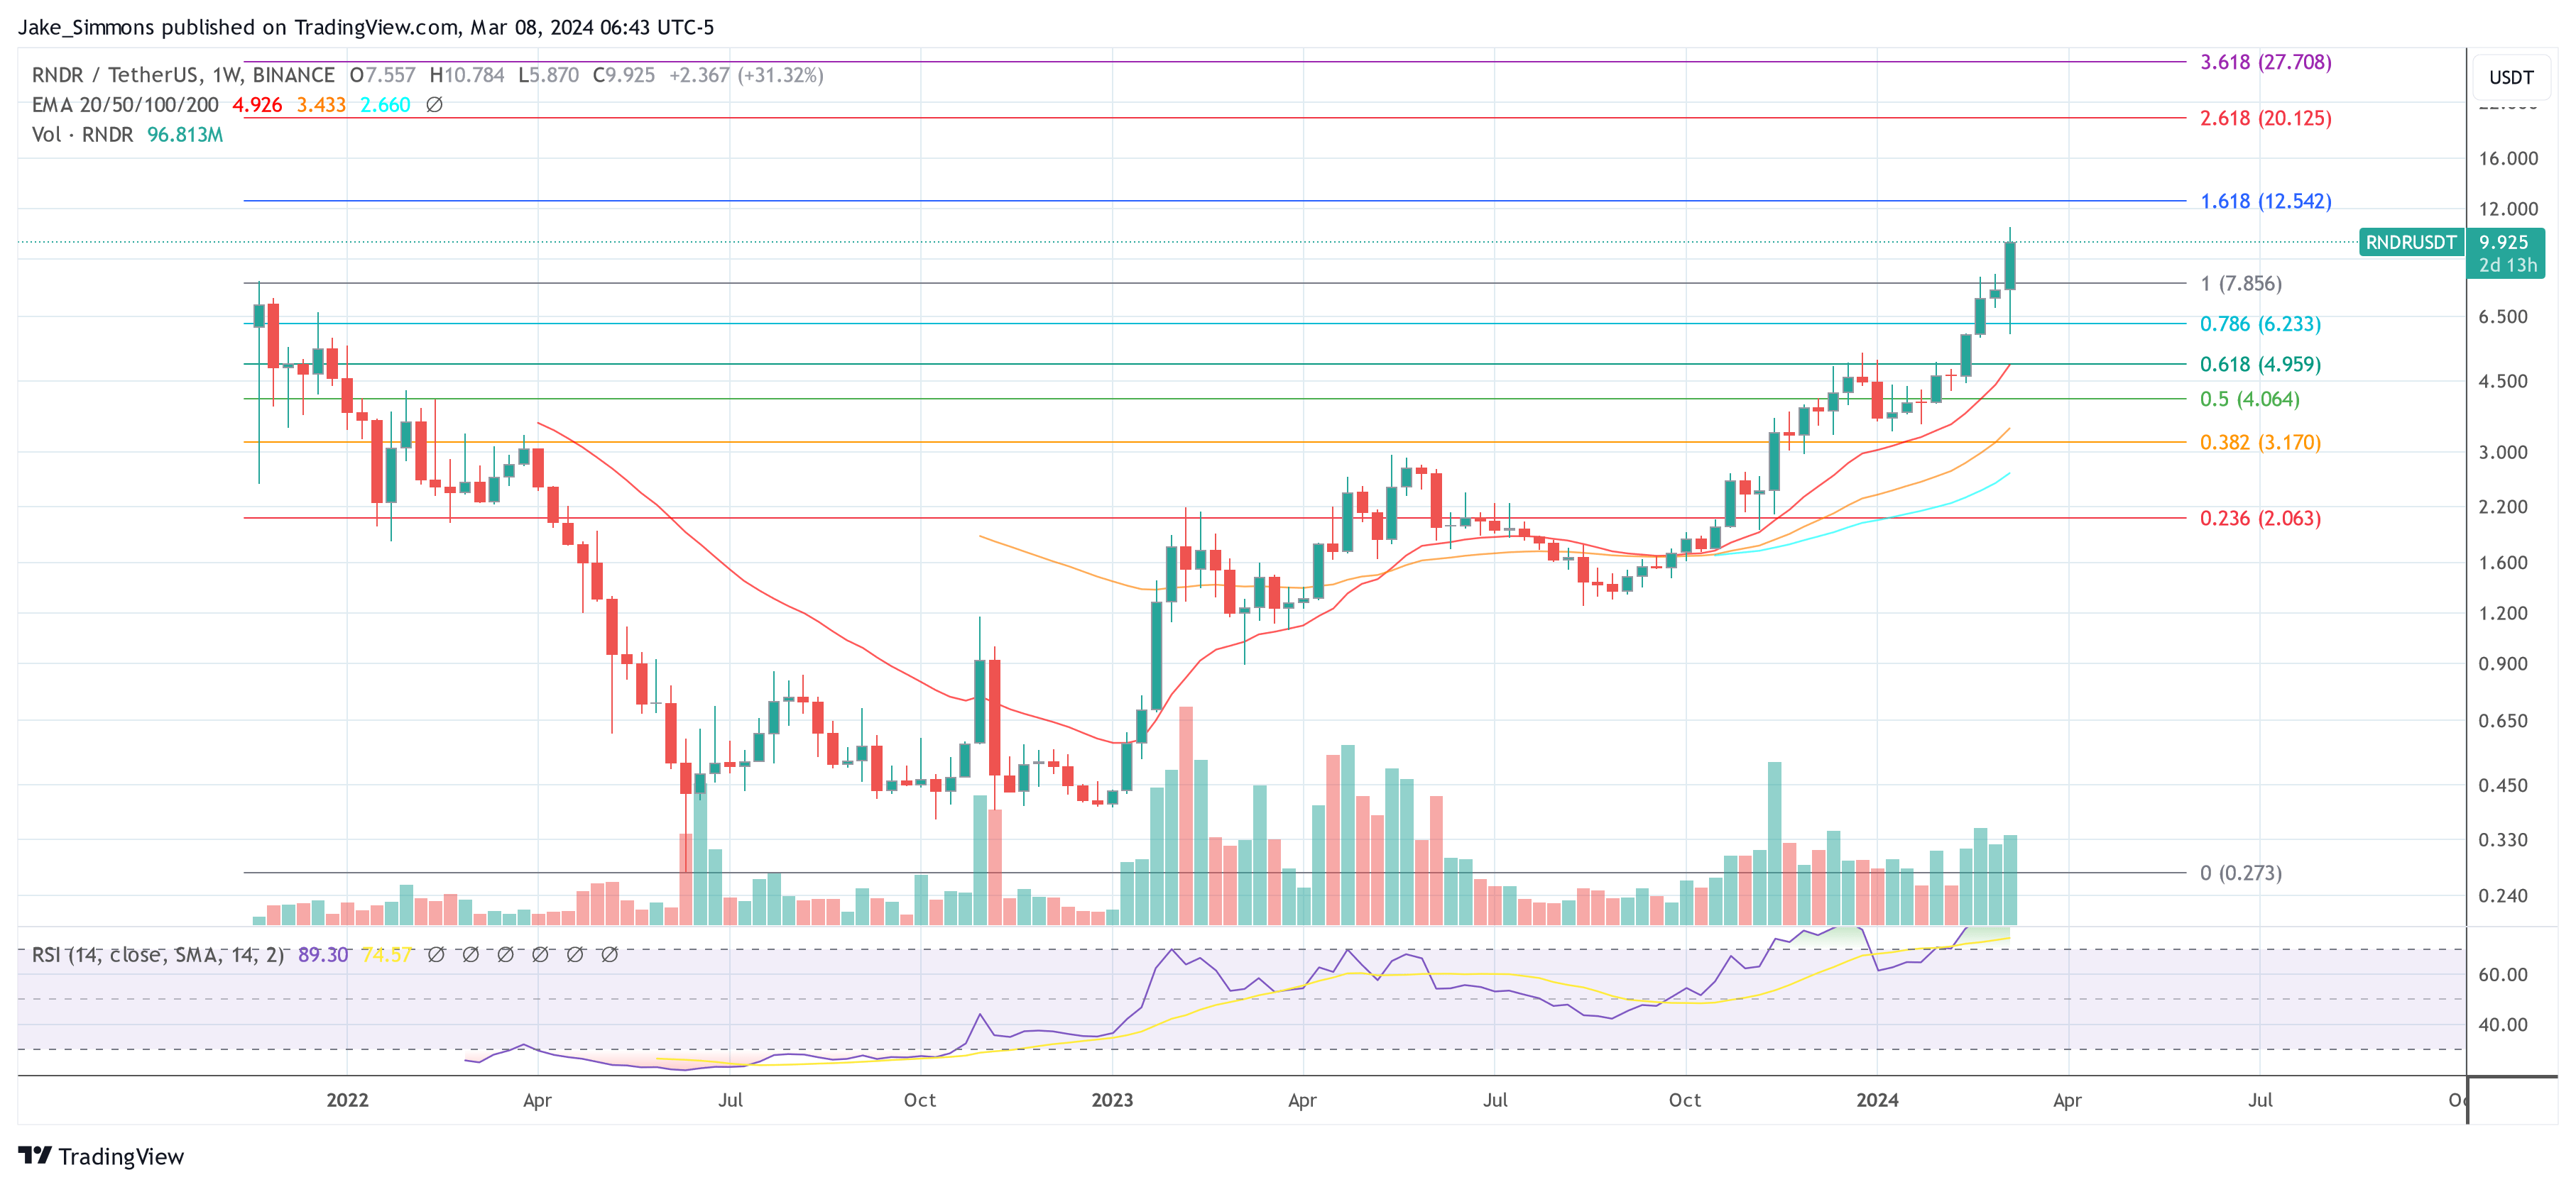Image resolution: width=2576 pixels, height=1187 pixels.
Task: Click the 16.000 price axis label
Action: [x=2508, y=158]
